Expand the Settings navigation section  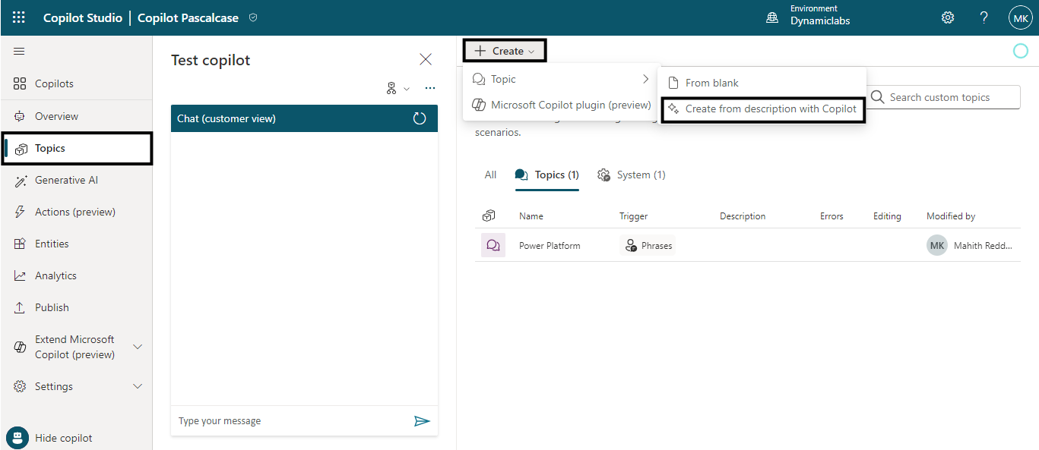tap(138, 386)
